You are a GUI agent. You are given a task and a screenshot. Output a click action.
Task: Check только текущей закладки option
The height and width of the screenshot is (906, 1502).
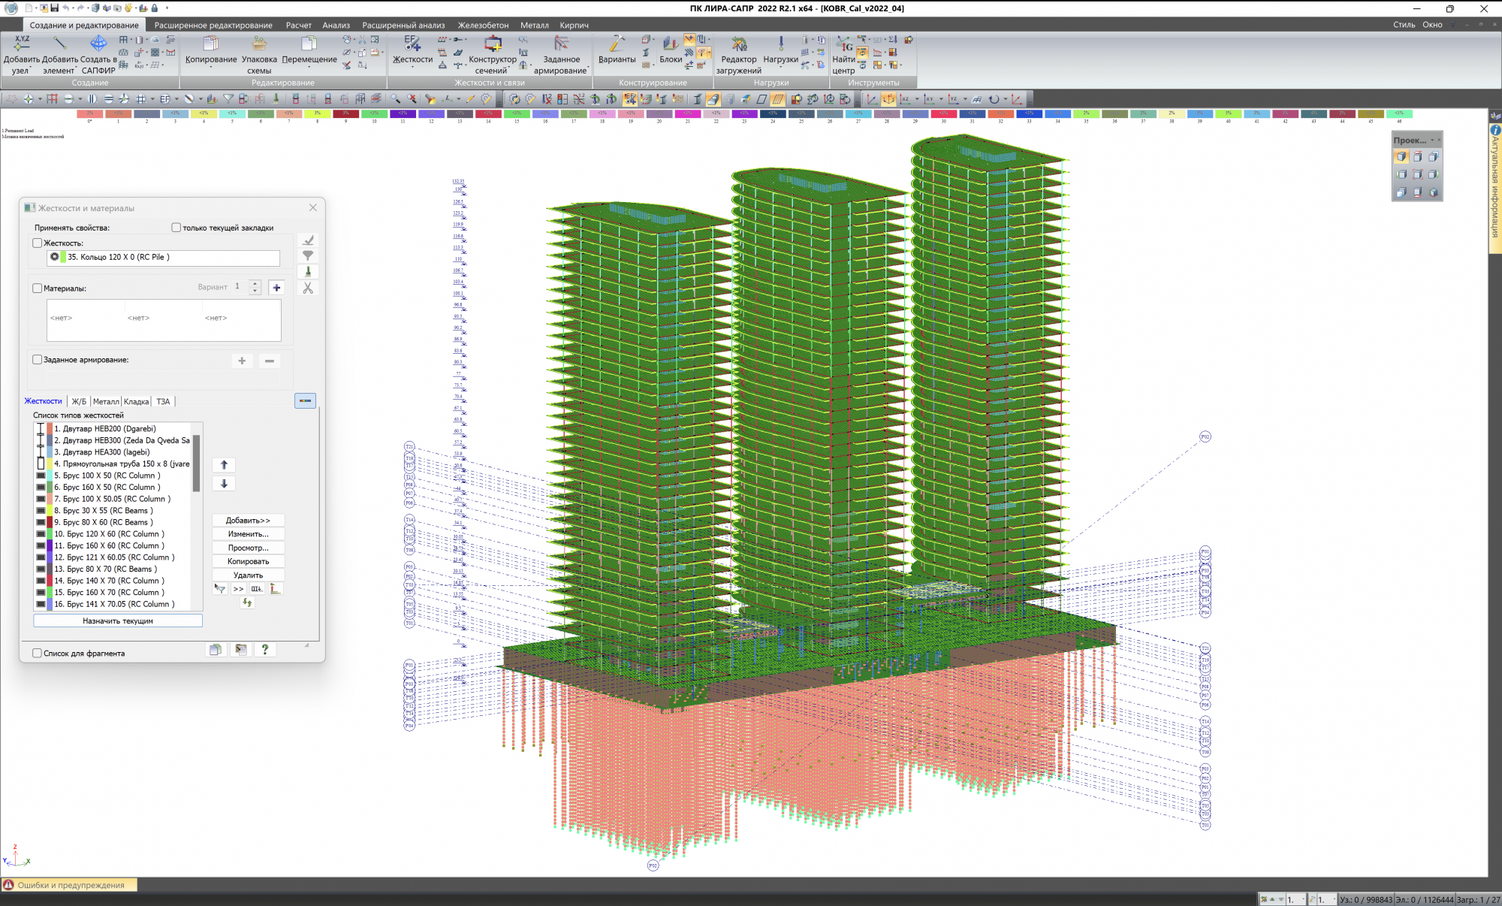176,228
